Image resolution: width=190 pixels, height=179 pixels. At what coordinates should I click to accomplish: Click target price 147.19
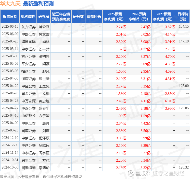click(184, 41)
